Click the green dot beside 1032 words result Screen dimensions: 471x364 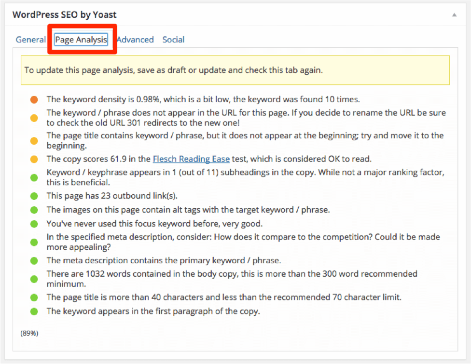pyautogui.click(x=34, y=279)
